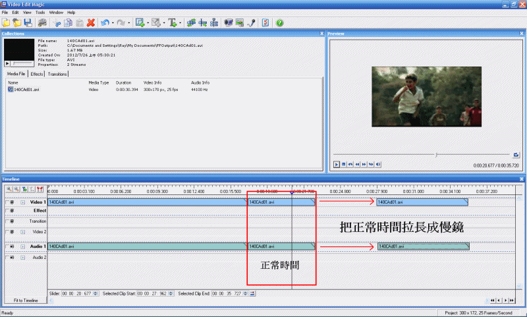This screenshot has height=317, width=527.
Task: Toggle the Transition track checkbox
Action: click(x=7, y=221)
